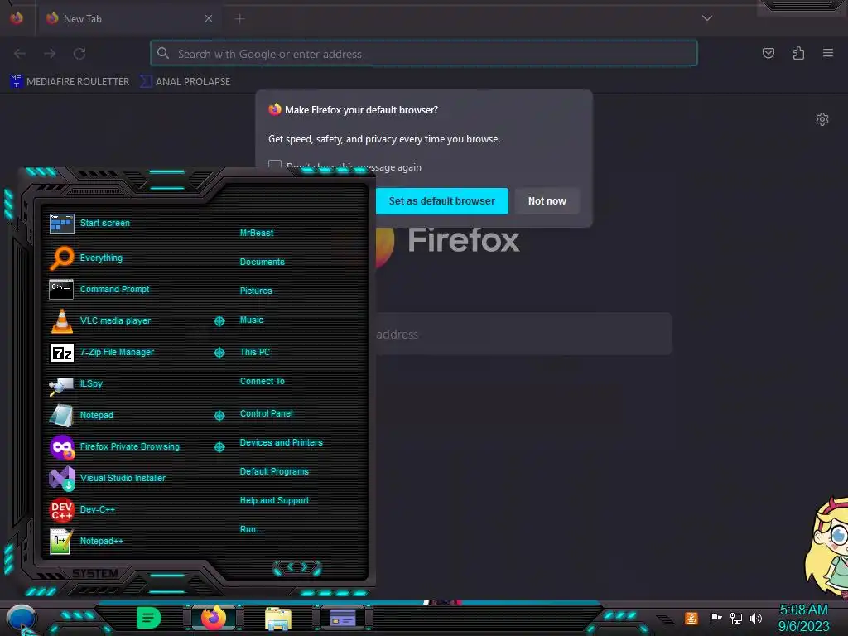848x636 pixels.
Task: Open Devices and Printers
Action: pos(281,442)
